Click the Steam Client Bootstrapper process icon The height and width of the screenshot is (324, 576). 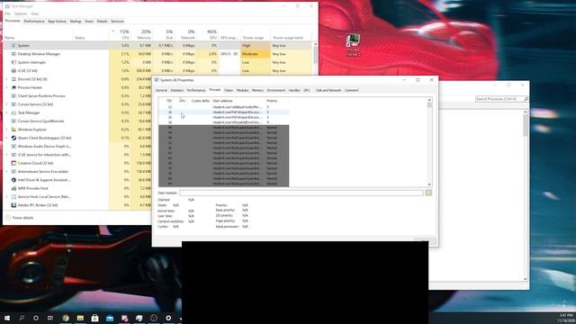pyautogui.click(x=13, y=138)
